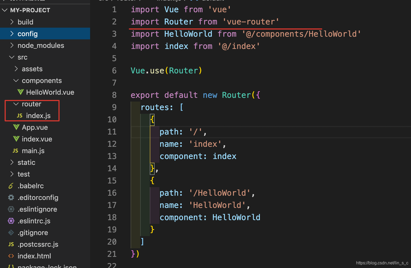Screen dimensions: 411x268
Task: Click 'component: HelloWorld' on line 18
Action: pos(210,217)
